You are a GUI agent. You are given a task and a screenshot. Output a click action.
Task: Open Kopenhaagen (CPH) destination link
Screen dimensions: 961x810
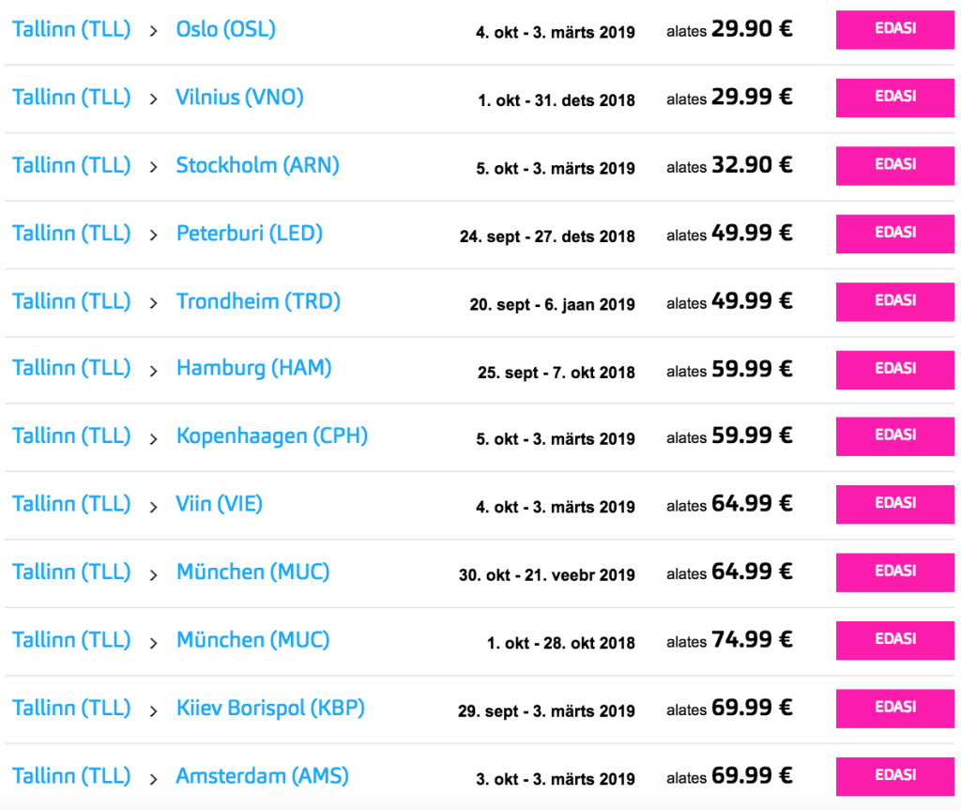tap(272, 436)
